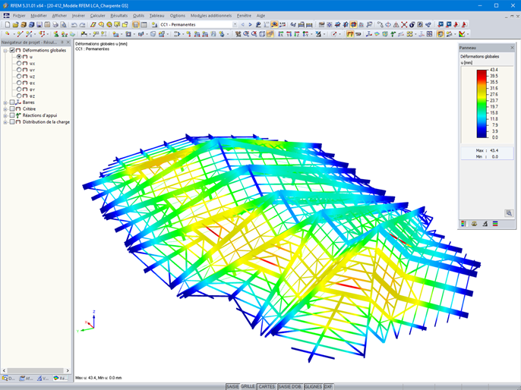The height and width of the screenshot is (390, 521).
Task: Click the view in Z direction icon
Action: click(297, 34)
